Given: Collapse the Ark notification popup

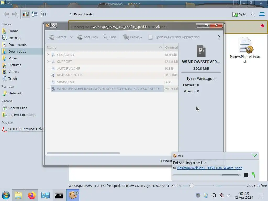Looking at the screenshot, I should (254, 155).
